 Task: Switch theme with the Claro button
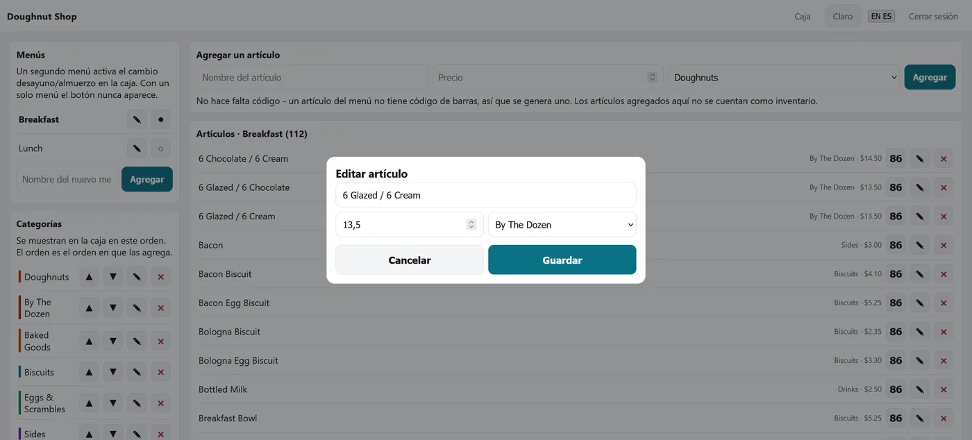click(x=843, y=16)
